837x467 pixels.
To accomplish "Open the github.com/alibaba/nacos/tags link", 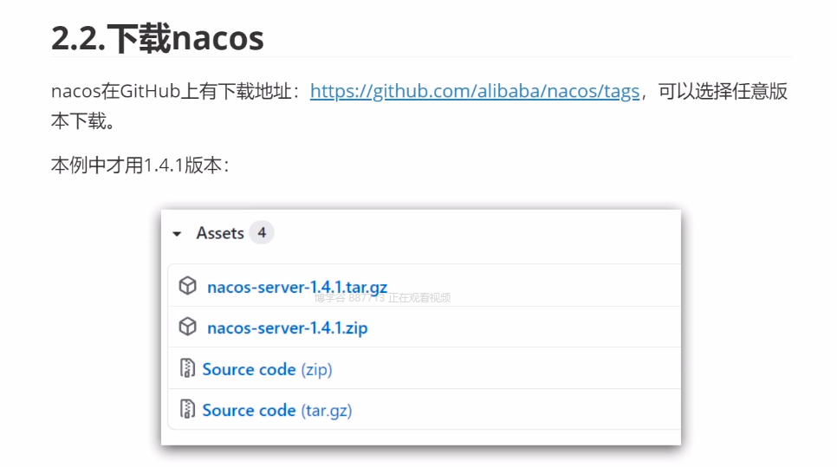I will click(475, 91).
